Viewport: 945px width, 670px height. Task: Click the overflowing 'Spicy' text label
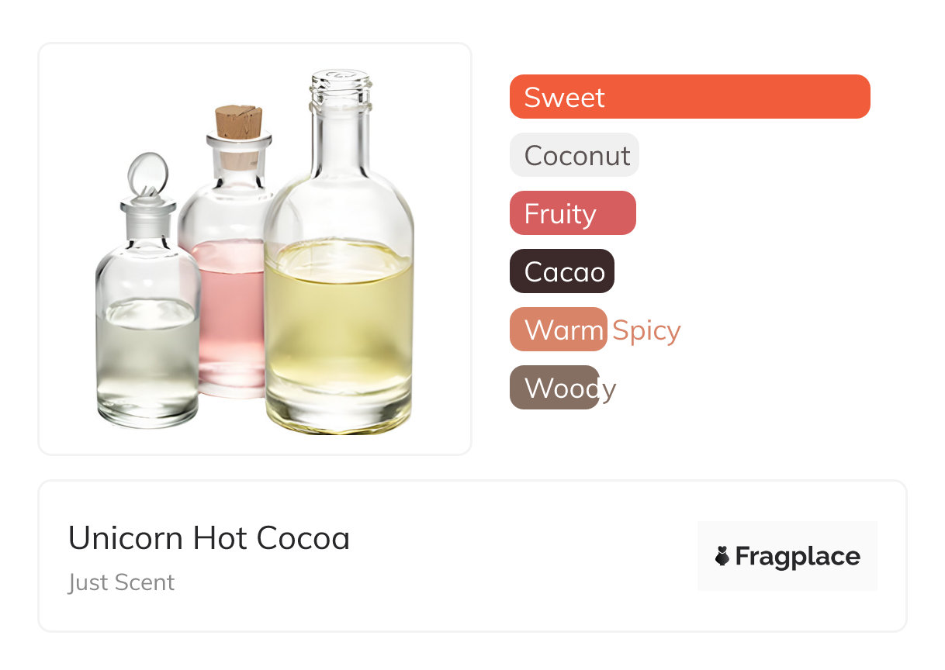pyautogui.click(x=646, y=330)
